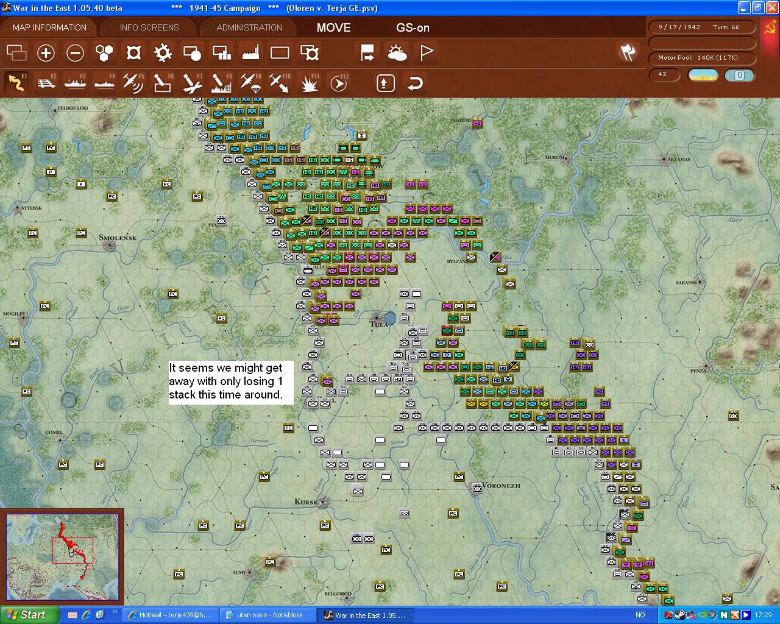Click the zoom out minus icon
The height and width of the screenshot is (624, 780).
[x=75, y=53]
